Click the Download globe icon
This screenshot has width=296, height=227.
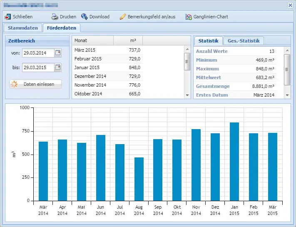[x=85, y=17]
